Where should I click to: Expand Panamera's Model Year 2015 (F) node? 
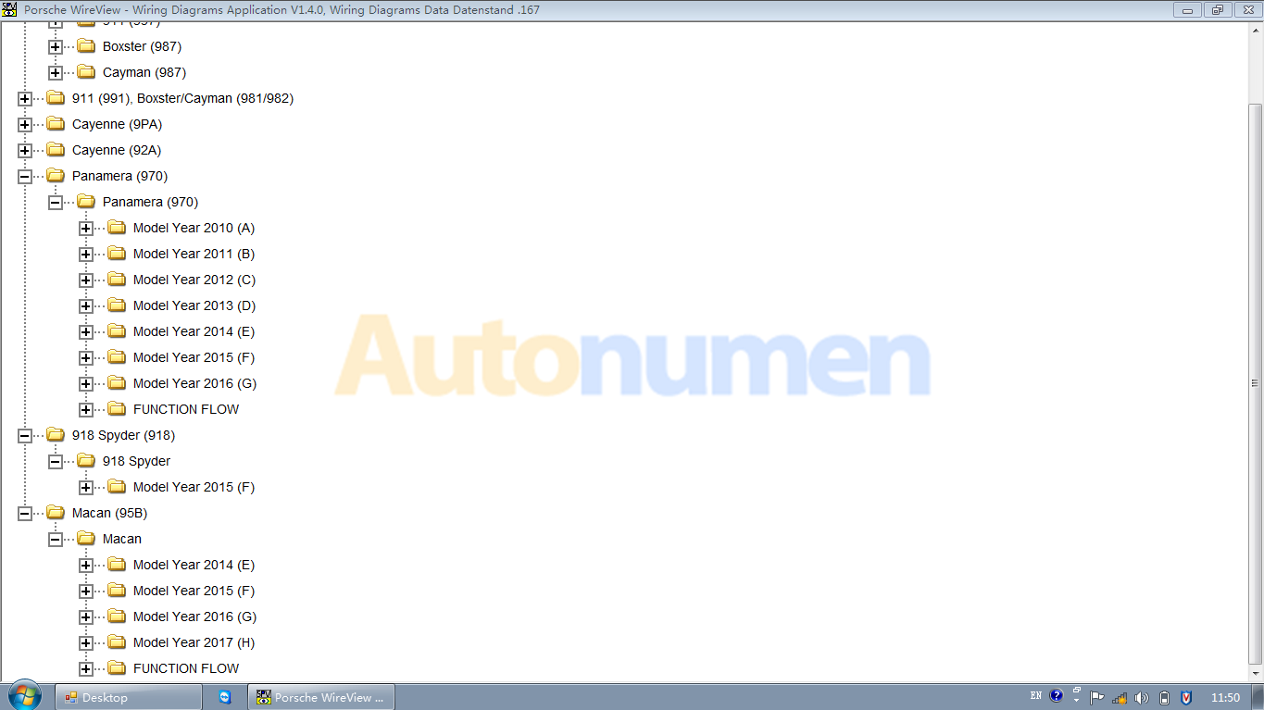click(x=86, y=357)
